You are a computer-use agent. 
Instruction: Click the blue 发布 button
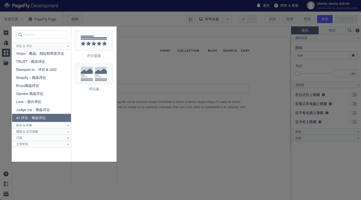point(325,19)
